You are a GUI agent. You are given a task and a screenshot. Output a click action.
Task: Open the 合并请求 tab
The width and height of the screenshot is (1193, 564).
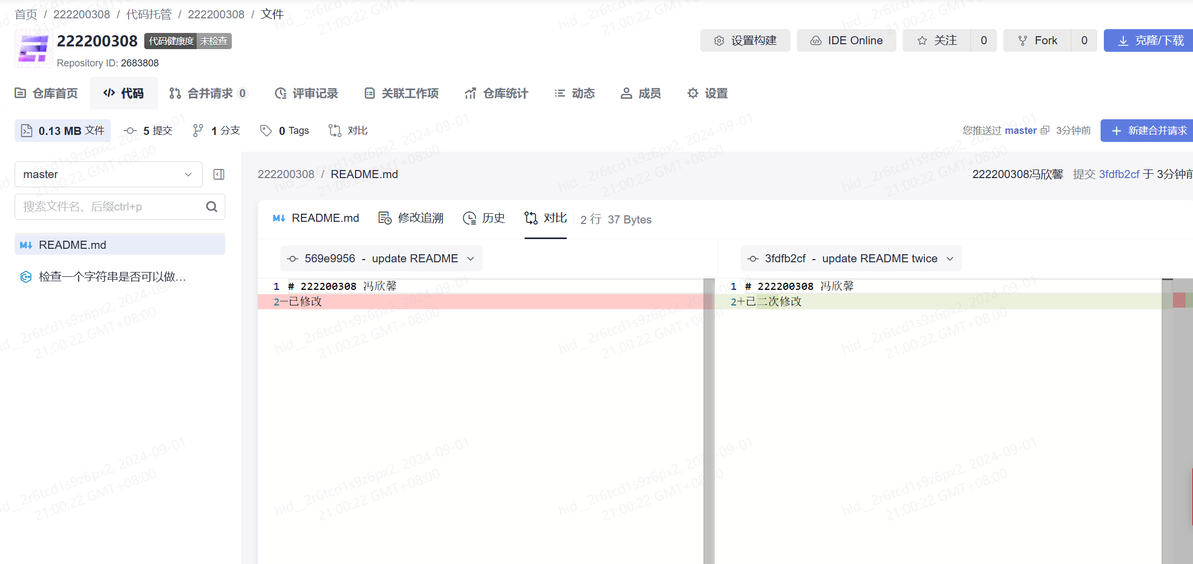click(208, 93)
